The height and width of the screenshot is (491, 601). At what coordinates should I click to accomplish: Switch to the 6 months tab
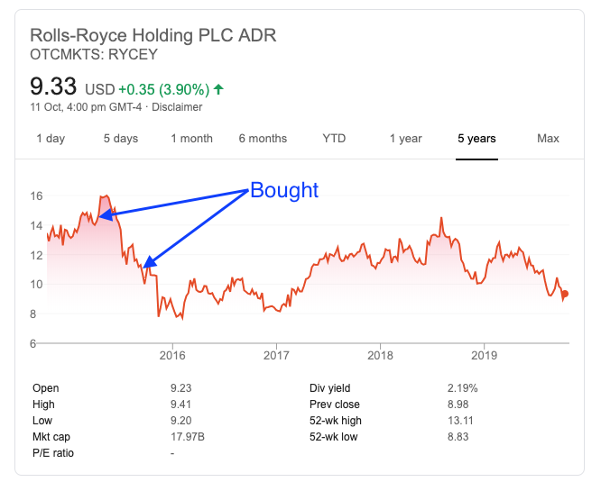point(263,138)
